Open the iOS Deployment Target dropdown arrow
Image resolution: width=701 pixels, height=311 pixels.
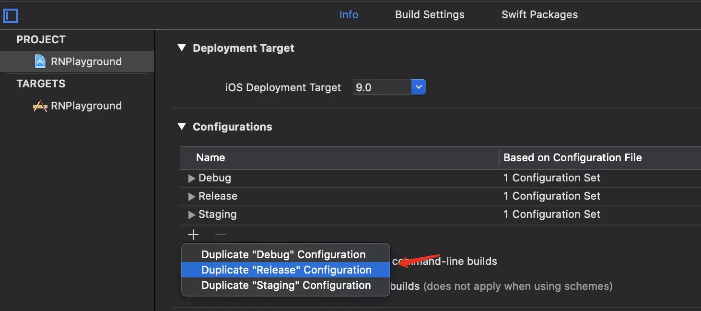click(x=418, y=87)
